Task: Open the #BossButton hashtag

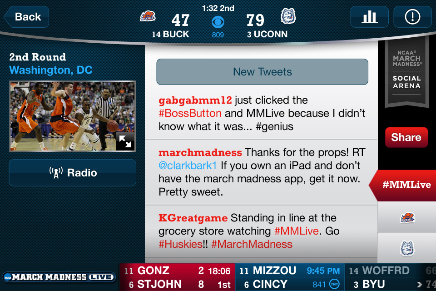Action: tap(190, 113)
